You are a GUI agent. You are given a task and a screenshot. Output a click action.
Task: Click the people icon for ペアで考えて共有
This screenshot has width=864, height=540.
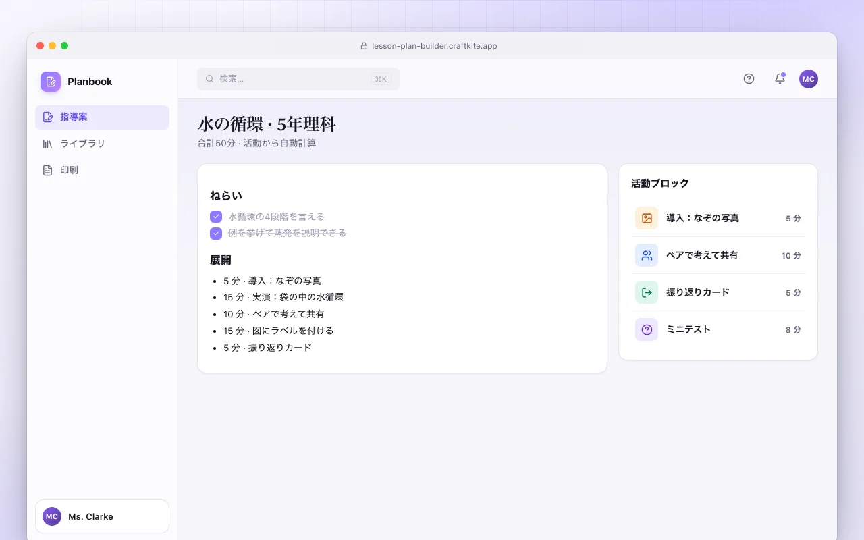click(647, 255)
